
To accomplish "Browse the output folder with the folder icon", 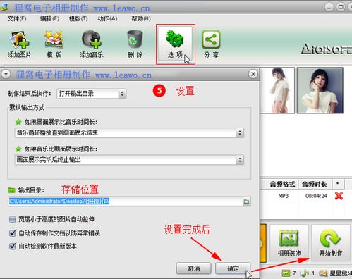I will 246,201.
